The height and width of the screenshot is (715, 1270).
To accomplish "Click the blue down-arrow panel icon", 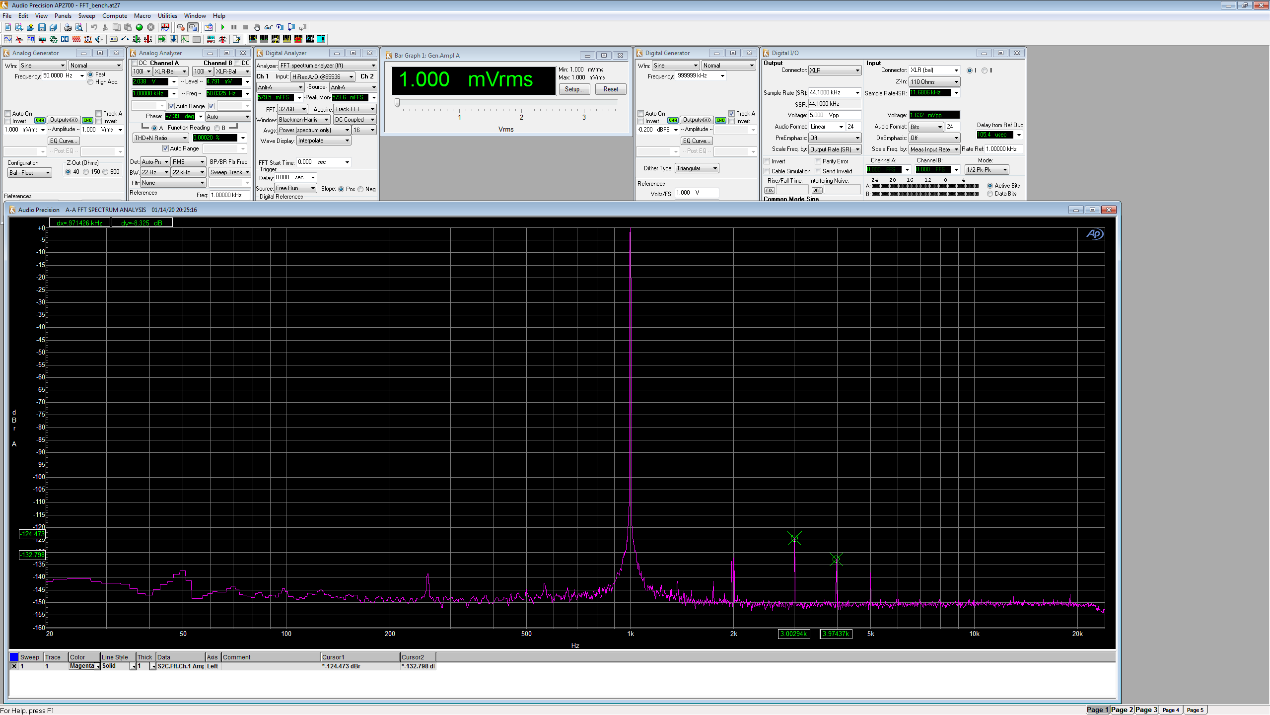I will 174,39.
